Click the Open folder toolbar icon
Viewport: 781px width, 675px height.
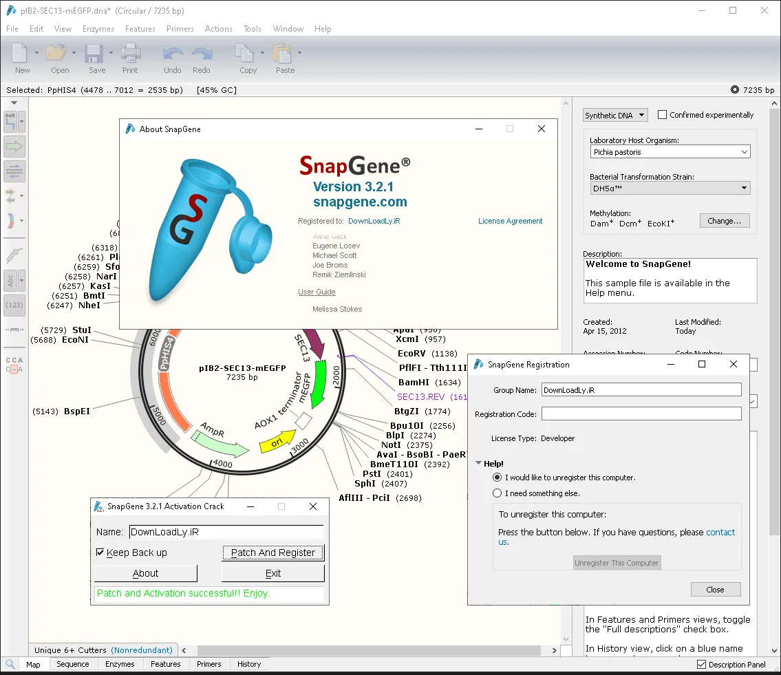coord(56,53)
